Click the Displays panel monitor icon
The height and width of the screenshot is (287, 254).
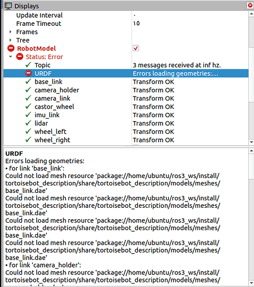pos(8,6)
